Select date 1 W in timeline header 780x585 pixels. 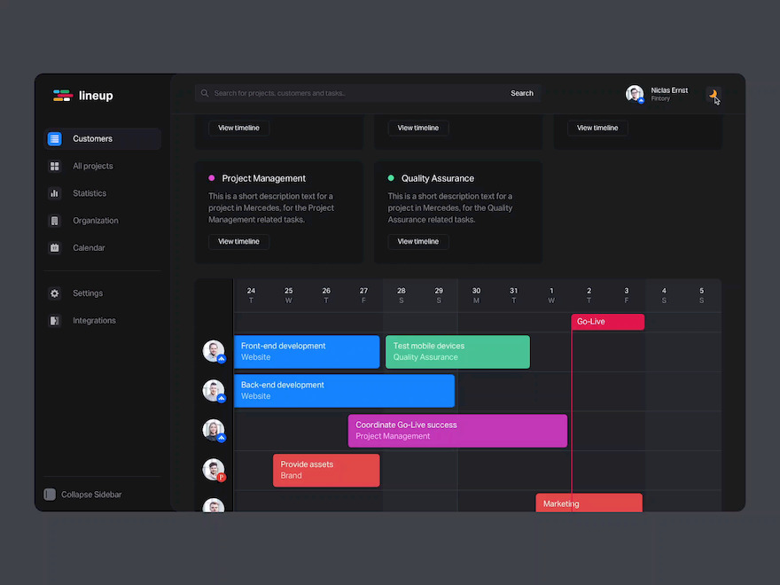[551, 295]
